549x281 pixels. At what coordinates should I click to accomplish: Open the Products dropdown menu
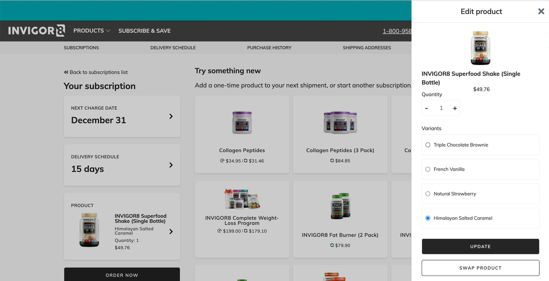(x=92, y=30)
